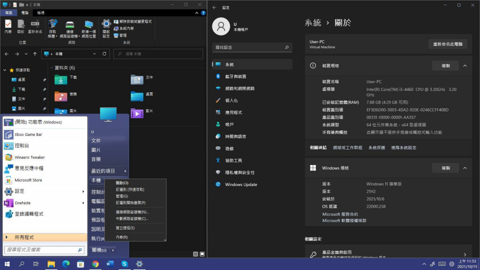Select 文件 in Explorer navigation pane
The width and height of the screenshot is (480, 270).
tap(22, 99)
